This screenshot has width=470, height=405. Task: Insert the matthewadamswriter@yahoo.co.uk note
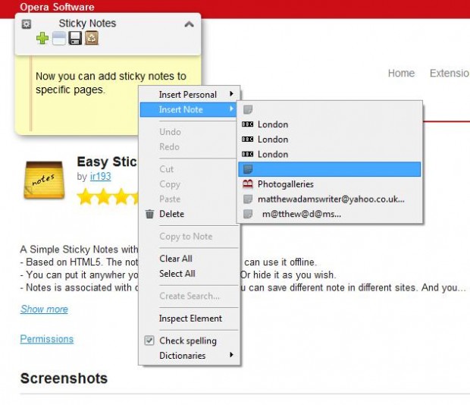point(330,199)
